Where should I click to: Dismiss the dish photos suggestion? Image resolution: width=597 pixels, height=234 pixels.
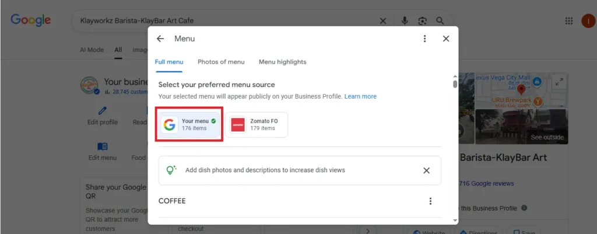426,170
